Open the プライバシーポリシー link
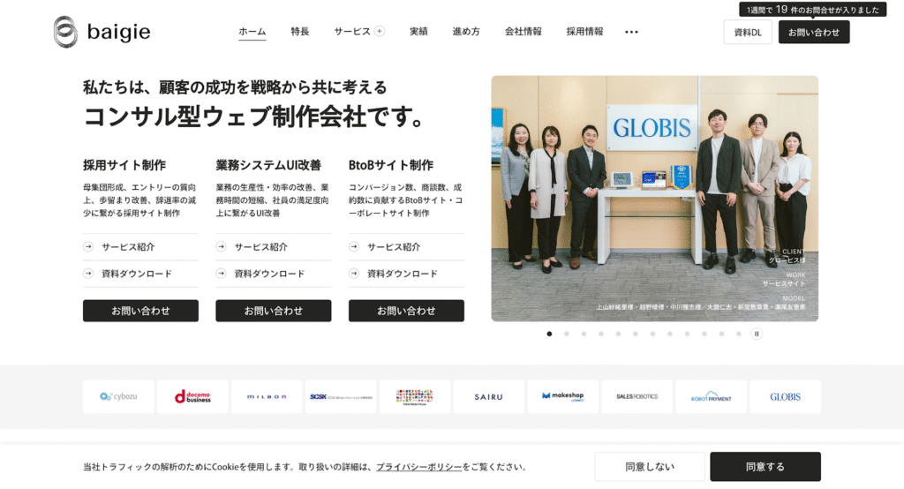 pyautogui.click(x=419, y=467)
